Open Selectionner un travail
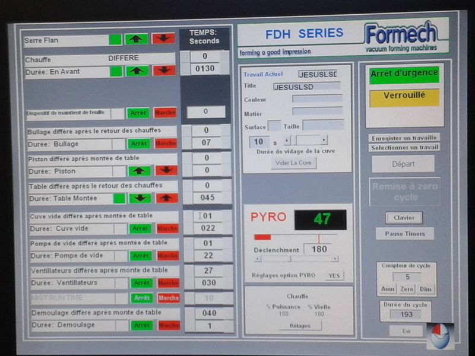Screen dimensions: 475x356 404,147
